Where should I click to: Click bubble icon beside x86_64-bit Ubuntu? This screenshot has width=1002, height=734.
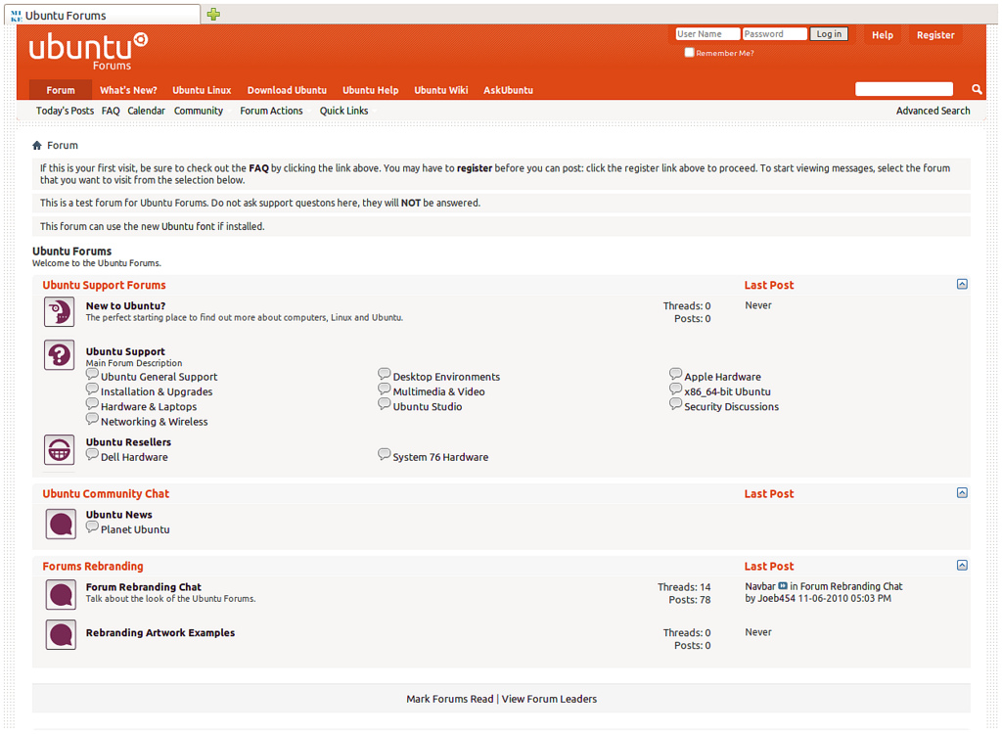point(675,390)
